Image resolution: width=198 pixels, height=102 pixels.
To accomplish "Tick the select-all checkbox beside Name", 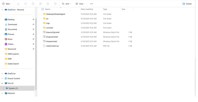I will pyautogui.click(x=42, y=9).
